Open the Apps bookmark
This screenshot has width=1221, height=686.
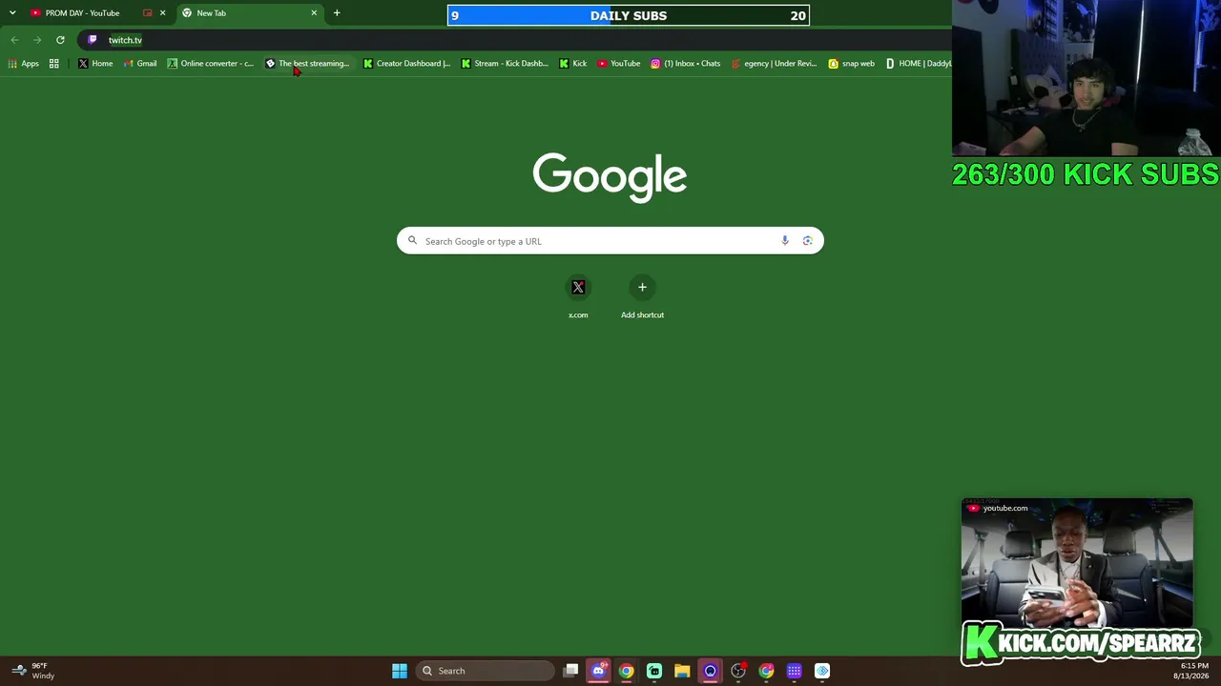[x=24, y=64]
